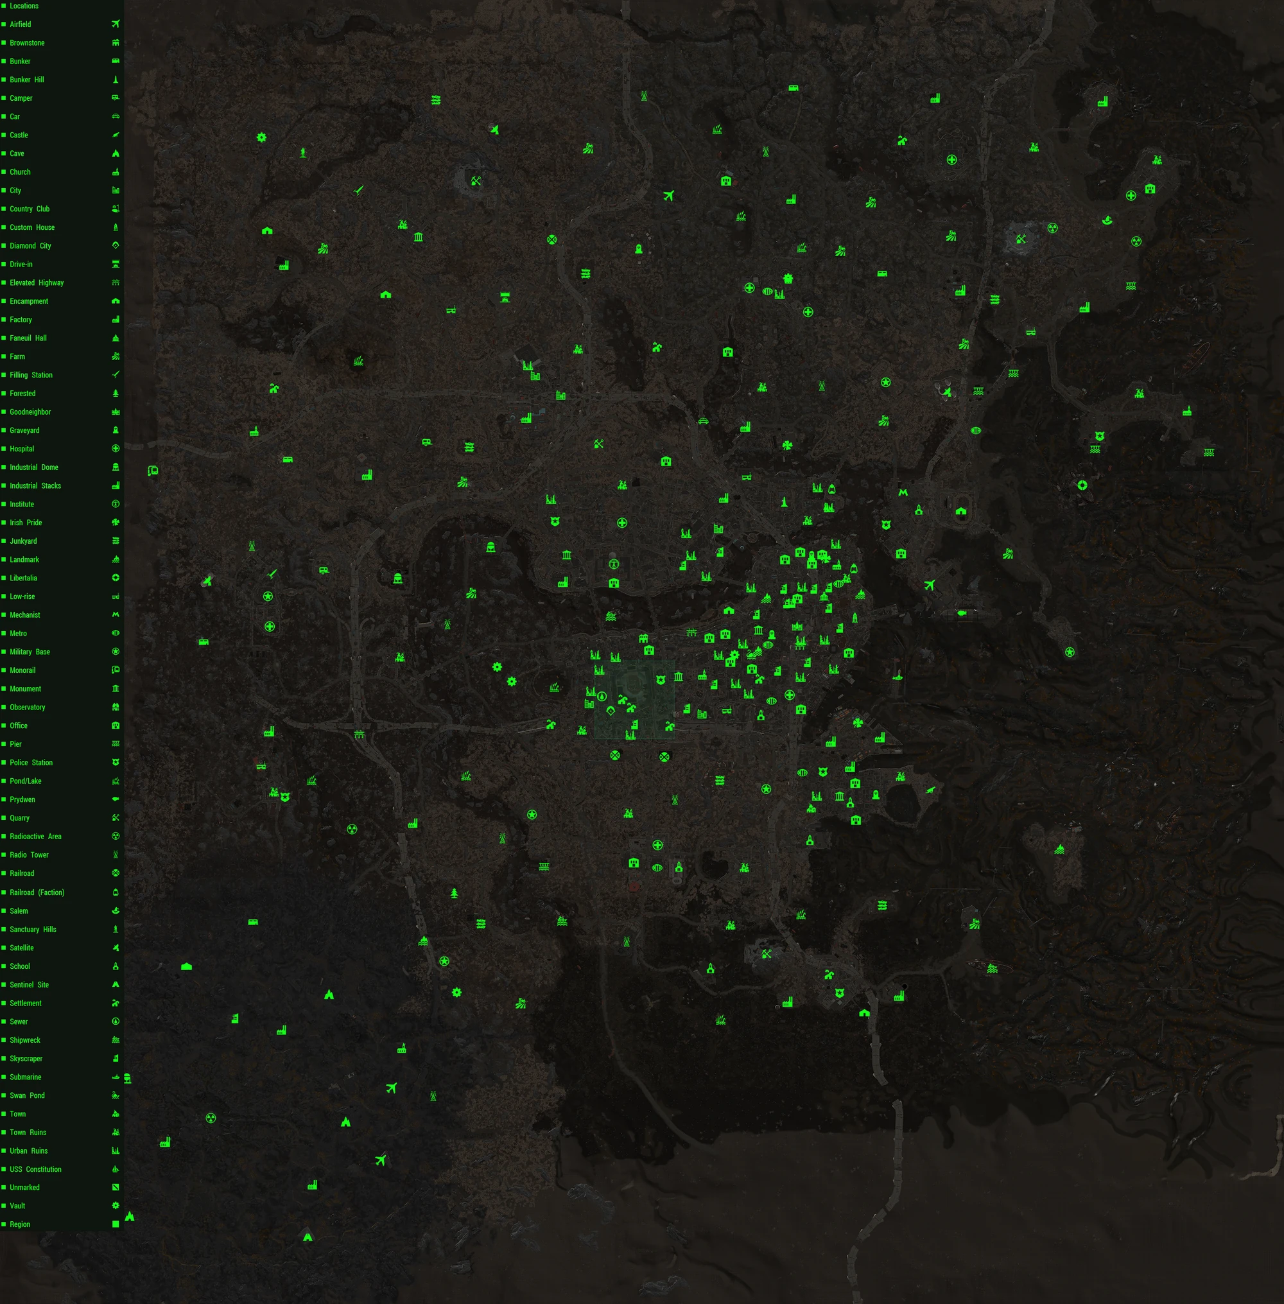1284x1304 pixels.
Task: Toggle the checkbox next to Unmarked
Action: point(4,1187)
